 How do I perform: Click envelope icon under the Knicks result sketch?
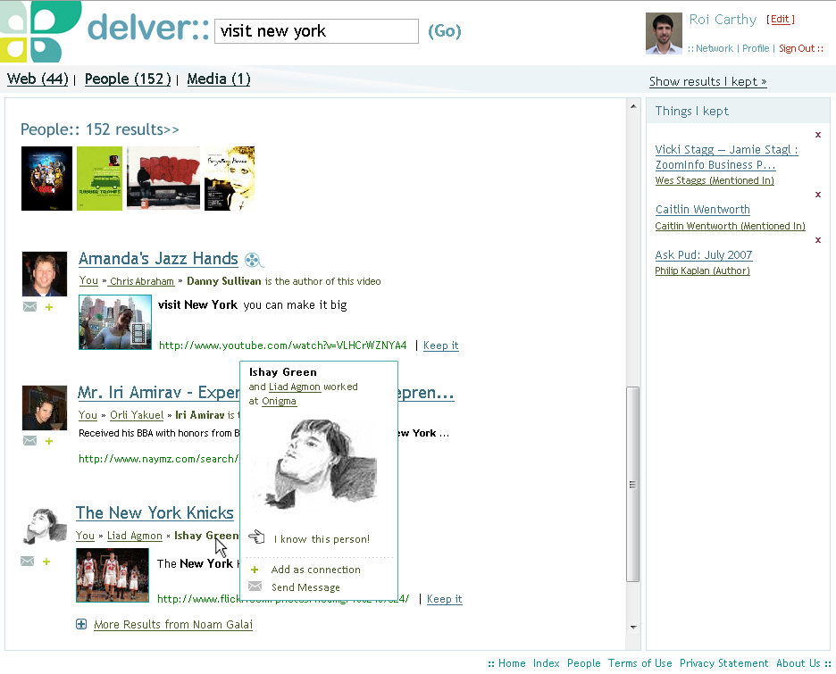tap(27, 561)
